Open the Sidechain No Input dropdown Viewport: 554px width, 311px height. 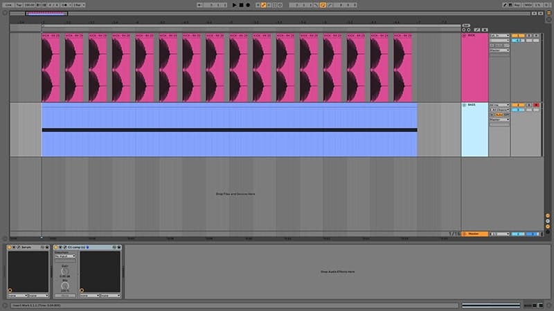65,256
